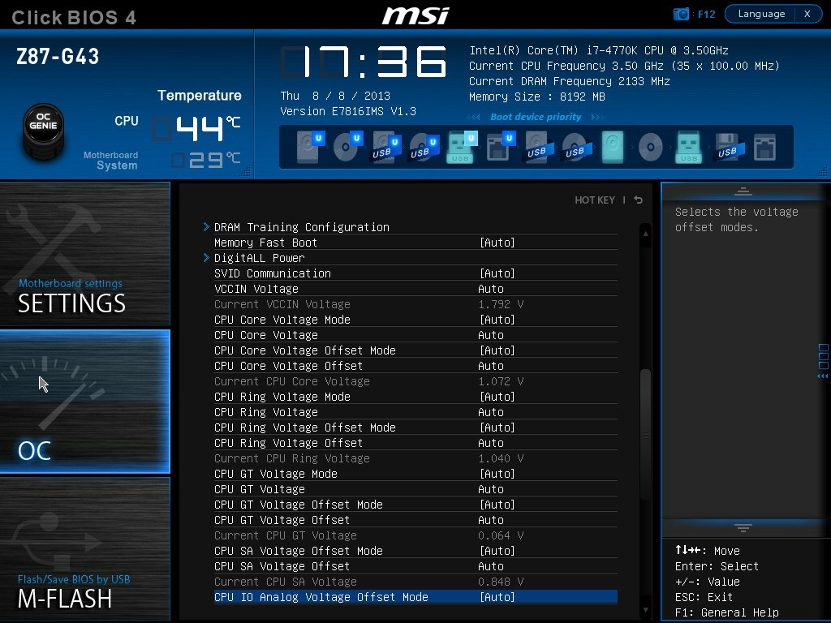Viewport: 831px width, 623px height.
Task: Open CPU GT Voltage Offset Mode dropdown value
Action: (x=497, y=505)
